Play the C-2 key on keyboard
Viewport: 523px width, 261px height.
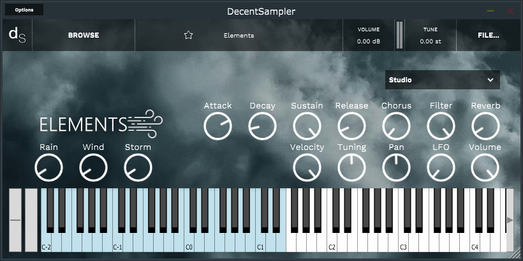pos(46,243)
